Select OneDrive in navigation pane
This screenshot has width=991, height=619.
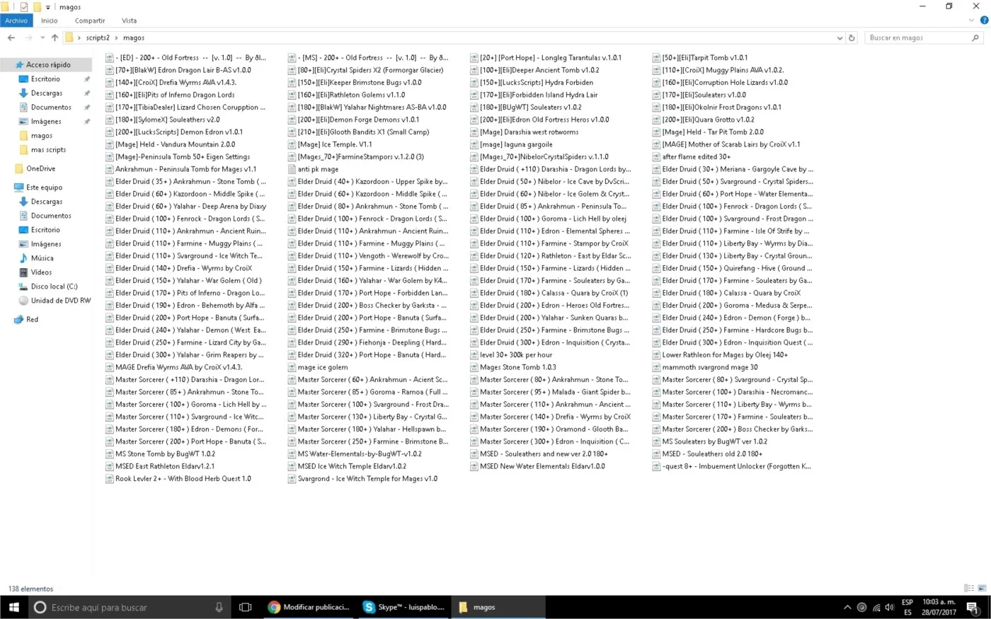coord(40,168)
